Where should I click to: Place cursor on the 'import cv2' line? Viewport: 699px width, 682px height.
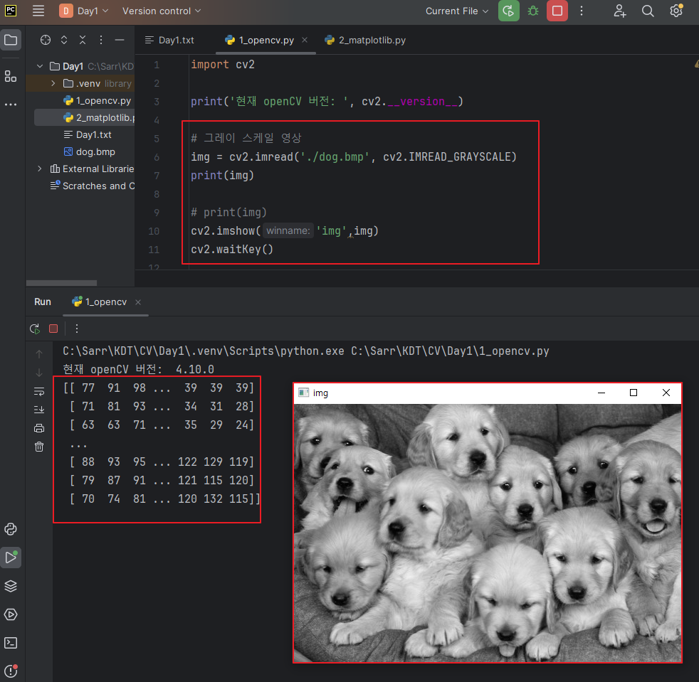(223, 65)
